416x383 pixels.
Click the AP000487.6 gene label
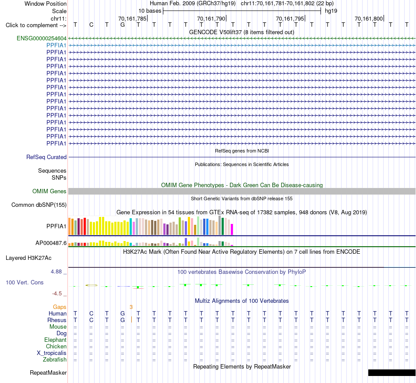click(51, 243)
